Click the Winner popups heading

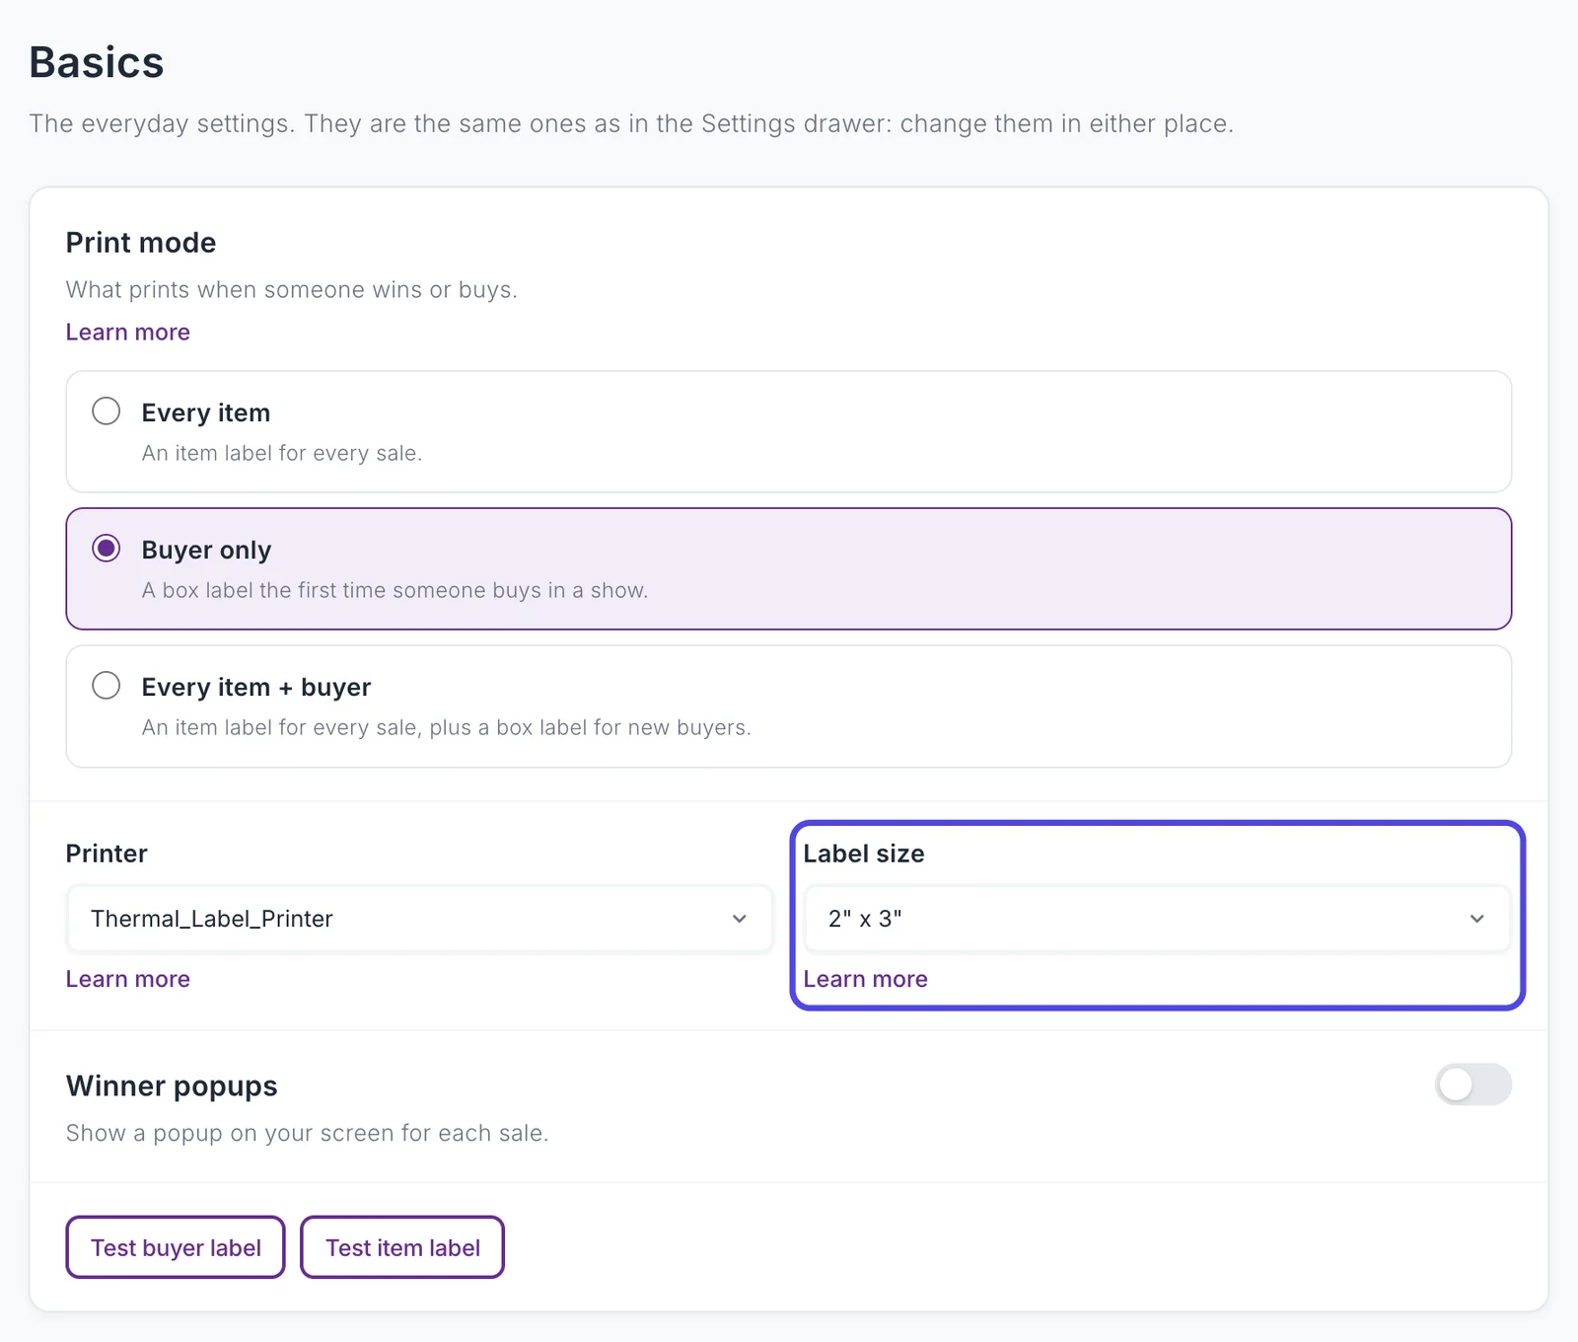[172, 1086]
